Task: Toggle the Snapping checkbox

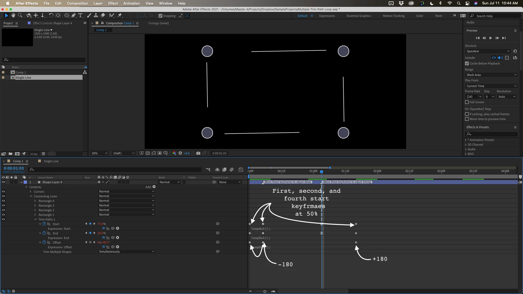Action: click(x=160, y=16)
